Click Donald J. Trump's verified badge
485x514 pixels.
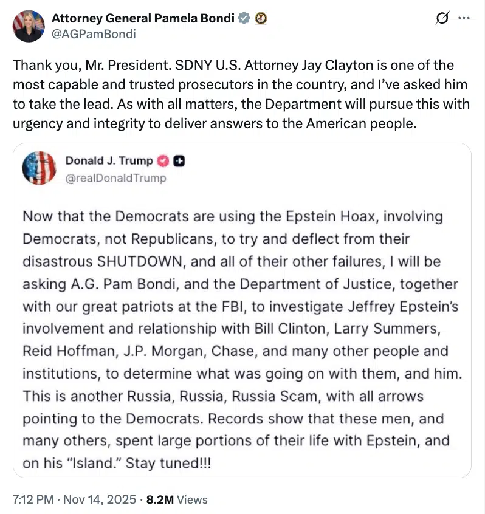tap(163, 161)
